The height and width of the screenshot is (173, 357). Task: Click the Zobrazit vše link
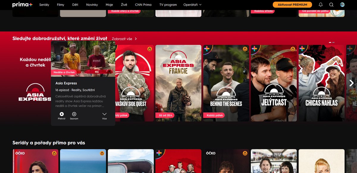[122, 39]
